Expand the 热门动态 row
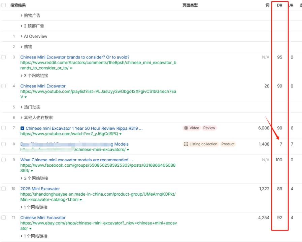Image resolution: width=302 pixels, height=242 pixels. coord(30,107)
